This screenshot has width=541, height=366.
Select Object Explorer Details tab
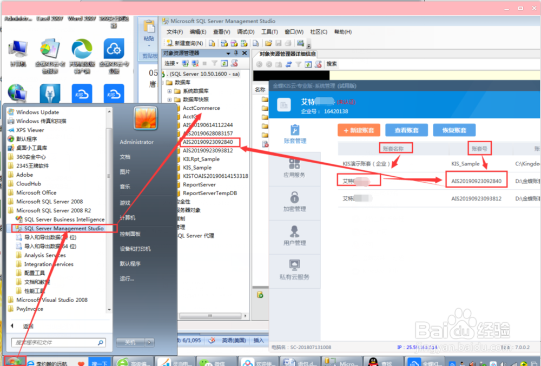pyautogui.click(x=287, y=54)
